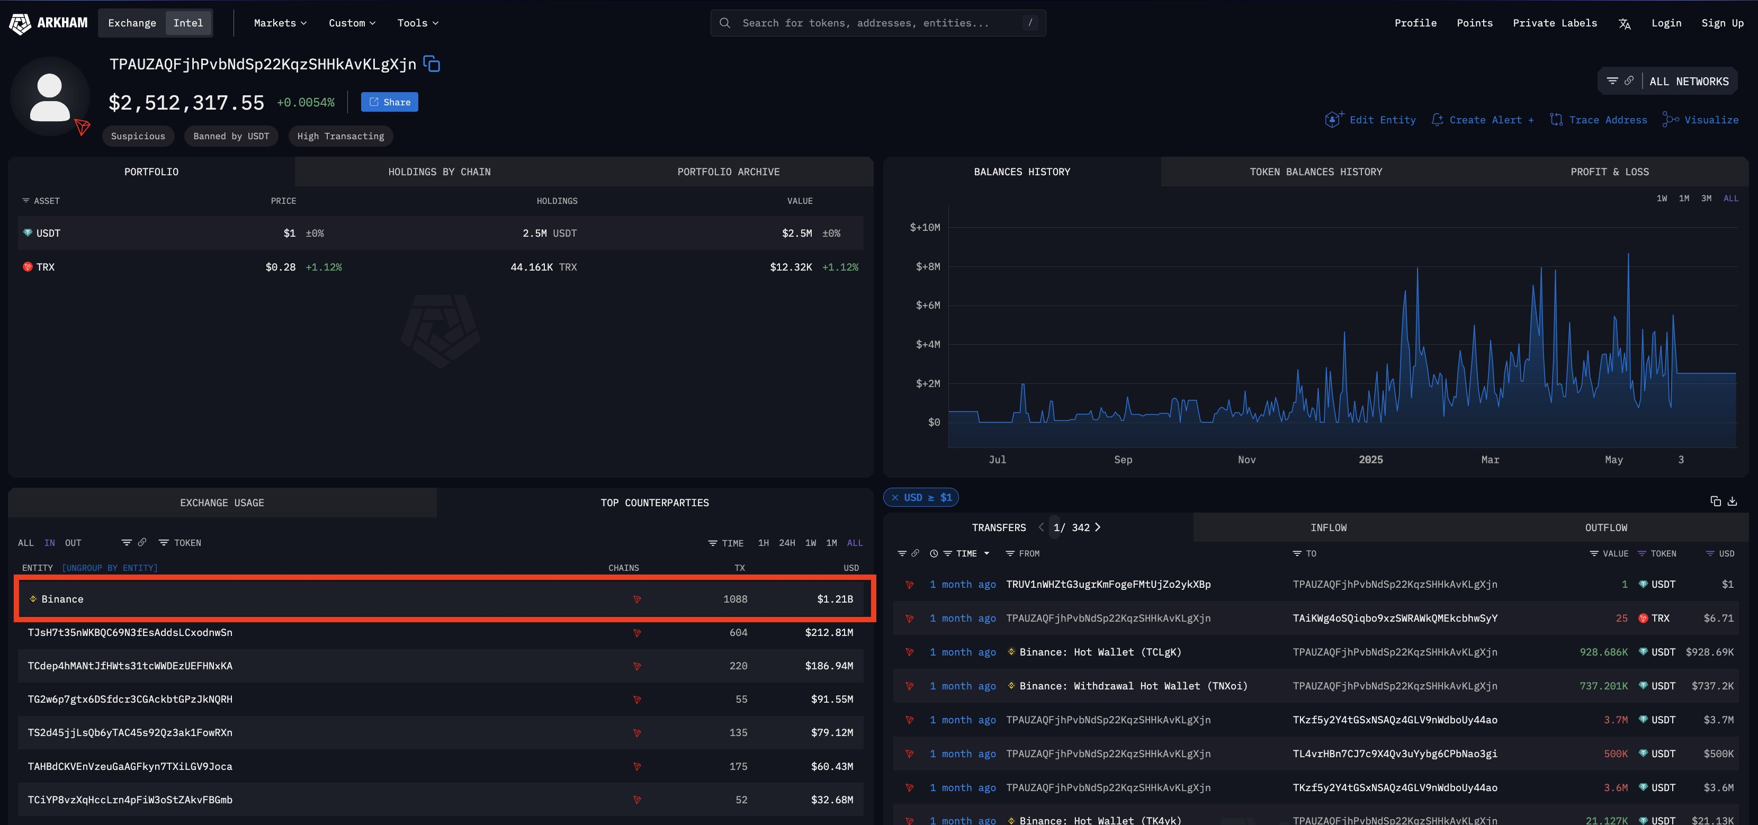This screenshot has width=1758, height=825.
Task: Expand the Markets menu
Action: (280, 23)
